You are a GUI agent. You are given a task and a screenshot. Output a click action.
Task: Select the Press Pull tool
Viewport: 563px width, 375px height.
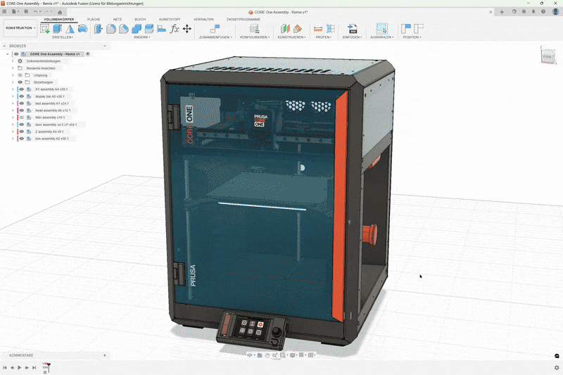click(98, 29)
